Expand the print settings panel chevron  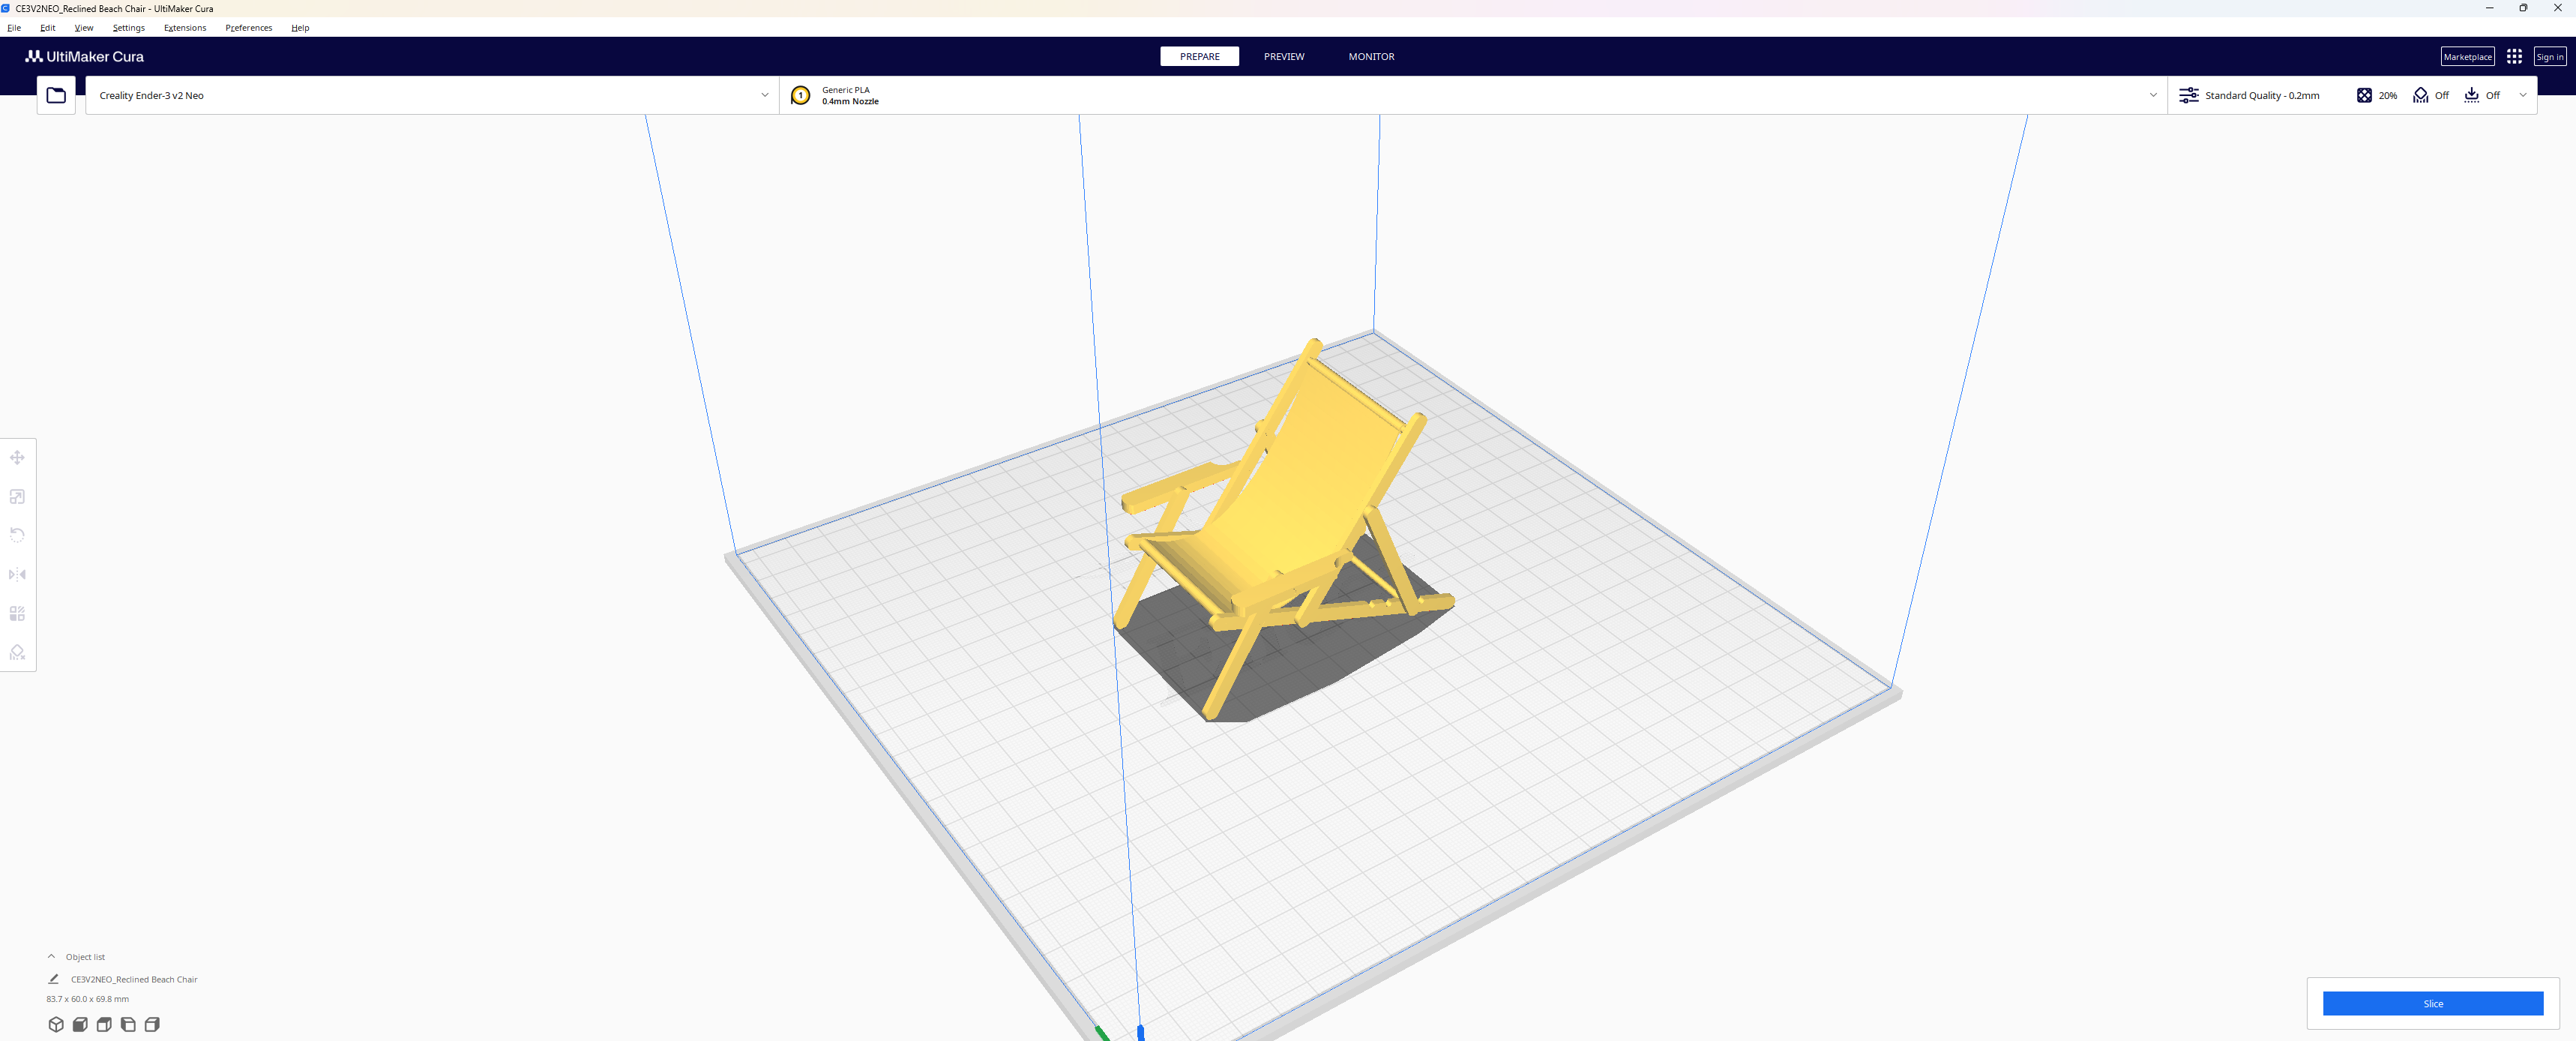[x=2523, y=95]
